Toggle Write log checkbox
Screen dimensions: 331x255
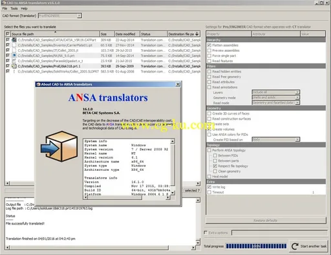[209, 187]
